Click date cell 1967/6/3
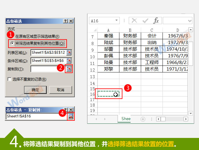Viewport: 199px width, 150px height. coord(175,36)
